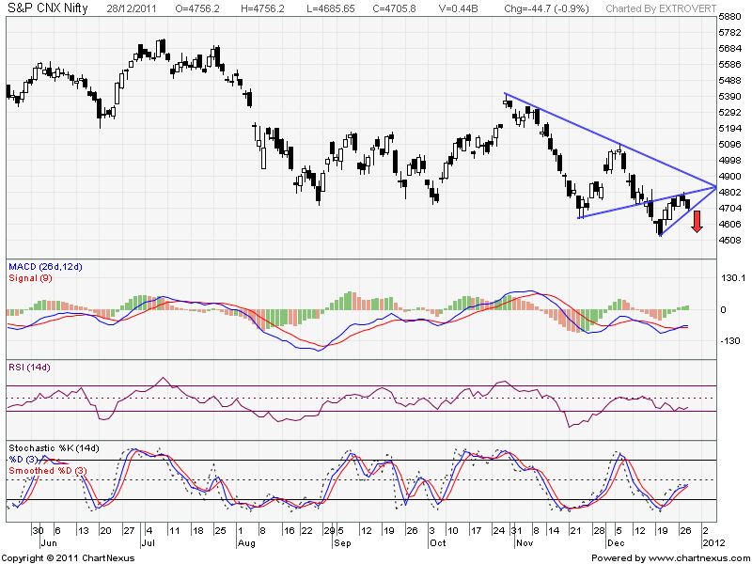Viewport: 752px width, 564px height.
Task: Select the S&P CNX Nifty chart title
Action: [49, 8]
